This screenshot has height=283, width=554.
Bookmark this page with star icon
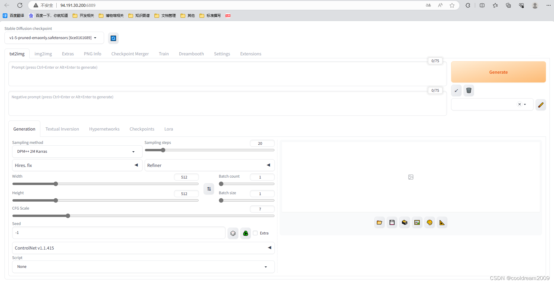pos(452,5)
